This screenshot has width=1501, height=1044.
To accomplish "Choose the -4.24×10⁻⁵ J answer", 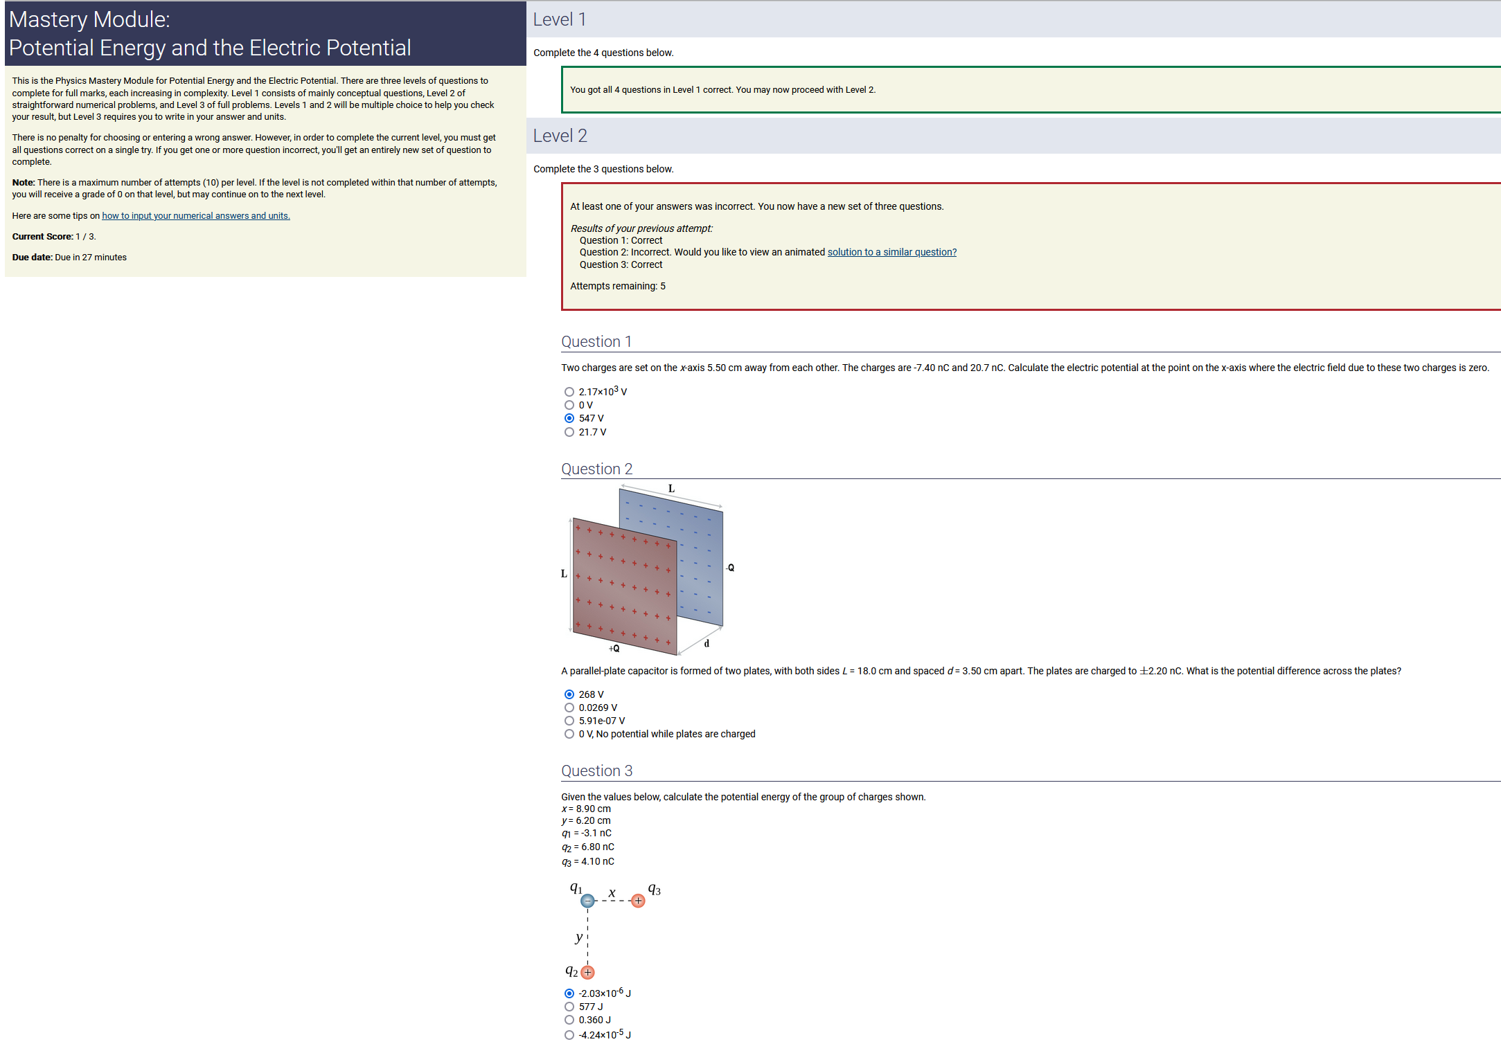I will click(x=569, y=1035).
